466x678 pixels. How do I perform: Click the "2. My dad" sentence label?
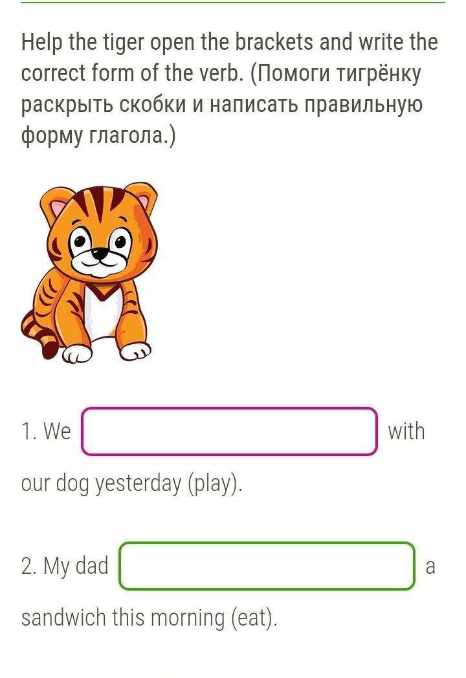65,566
